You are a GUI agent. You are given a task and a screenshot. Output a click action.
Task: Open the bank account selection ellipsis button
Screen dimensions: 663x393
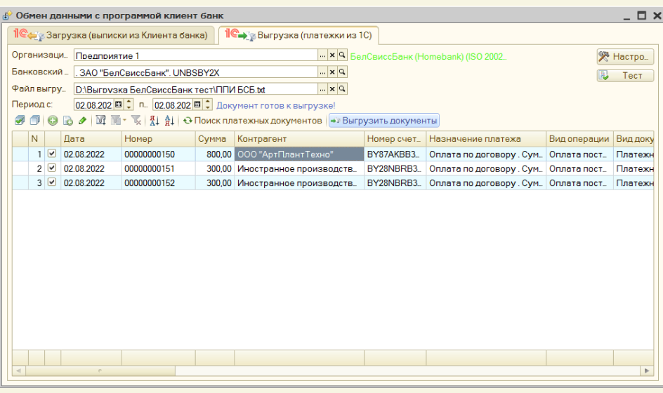coord(322,72)
